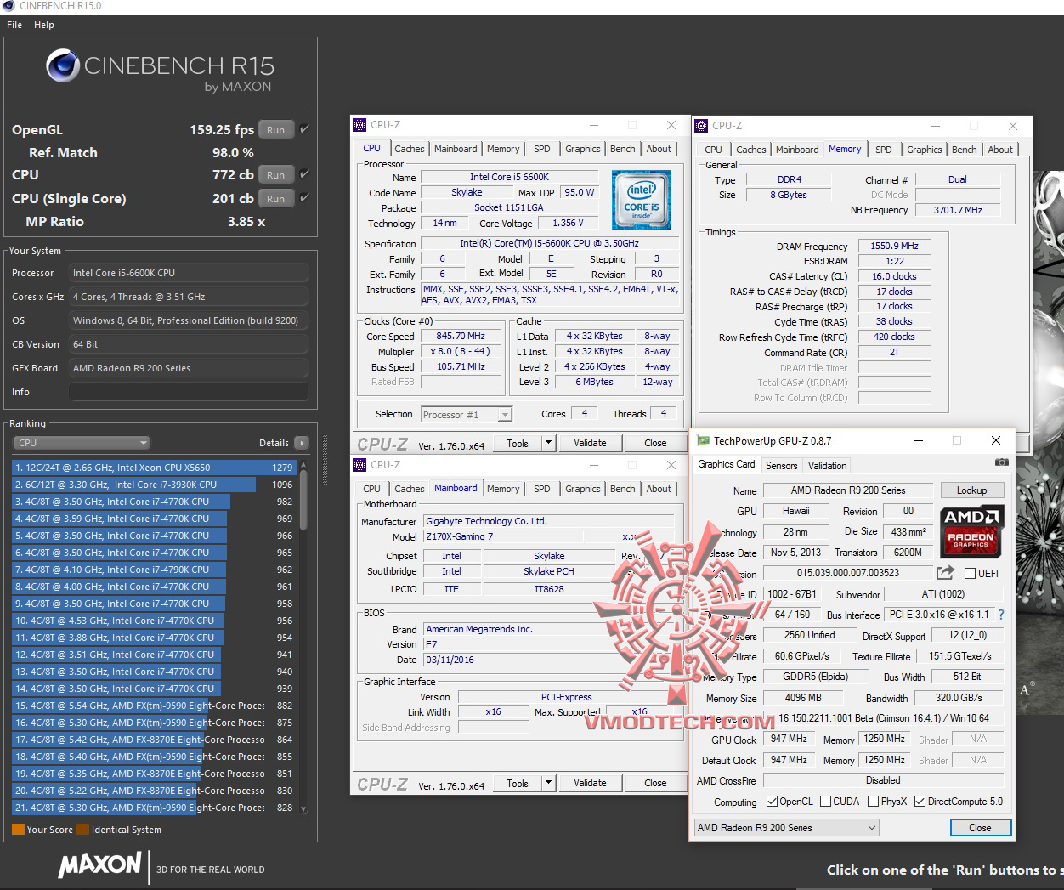This screenshot has height=890, width=1064.
Task: Click Close button in GPU-Z
Action: pyautogui.click(x=980, y=828)
